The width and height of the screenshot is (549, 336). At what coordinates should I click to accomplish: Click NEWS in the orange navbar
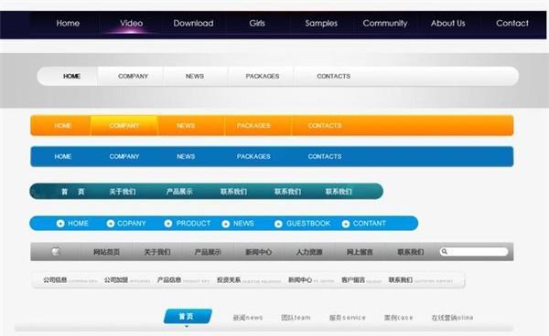[186, 126]
